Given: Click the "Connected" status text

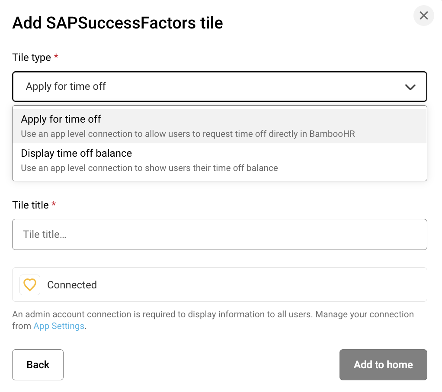Looking at the screenshot, I should (72, 285).
